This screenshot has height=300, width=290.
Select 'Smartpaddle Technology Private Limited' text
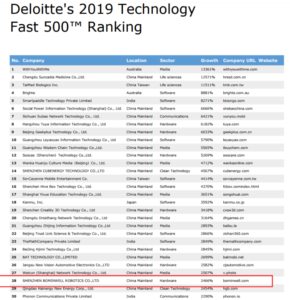[57, 101]
